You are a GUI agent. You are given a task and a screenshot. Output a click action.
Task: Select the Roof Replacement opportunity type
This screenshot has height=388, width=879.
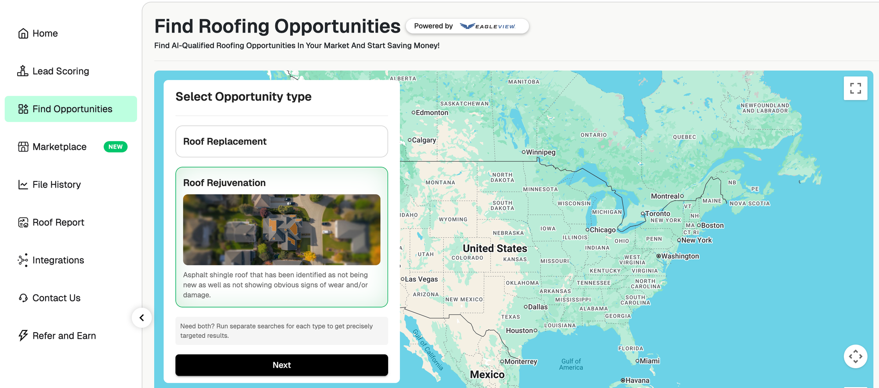point(281,141)
